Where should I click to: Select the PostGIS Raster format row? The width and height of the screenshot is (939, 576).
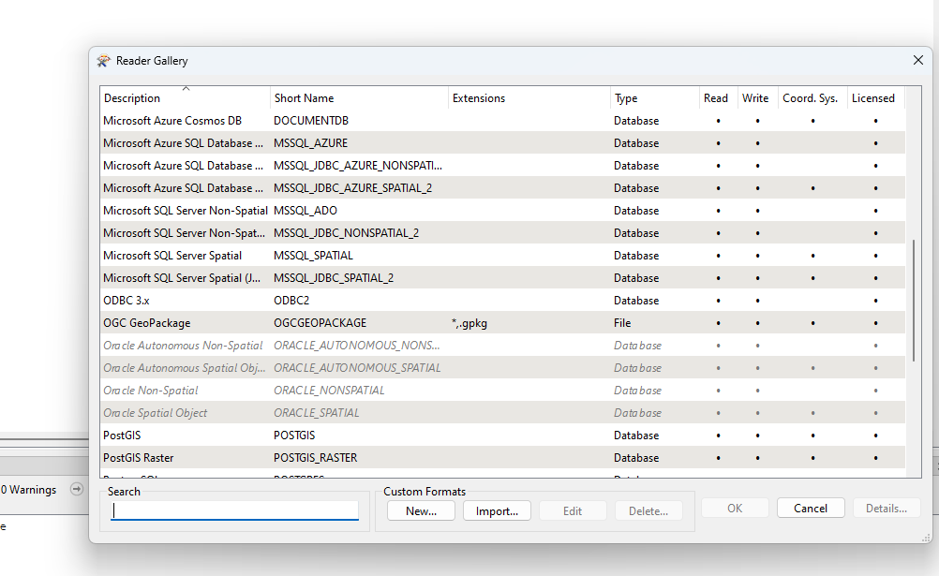pyautogui.click(x=502, y=457)
